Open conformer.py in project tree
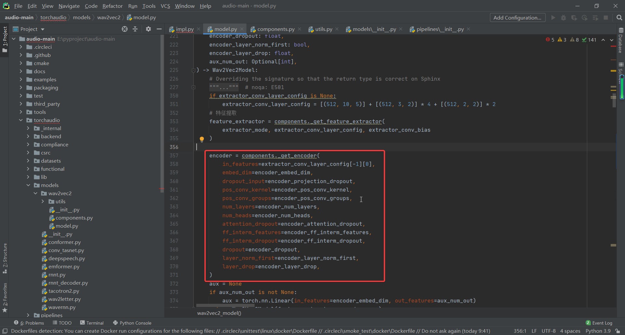This screenshot has width=625, height=335. [64, 242]
